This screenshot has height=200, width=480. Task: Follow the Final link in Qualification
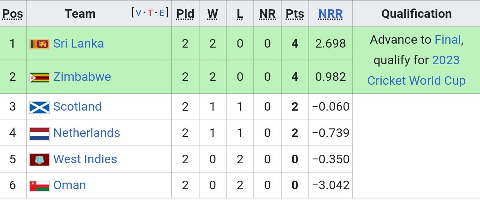tap(448, 39)
